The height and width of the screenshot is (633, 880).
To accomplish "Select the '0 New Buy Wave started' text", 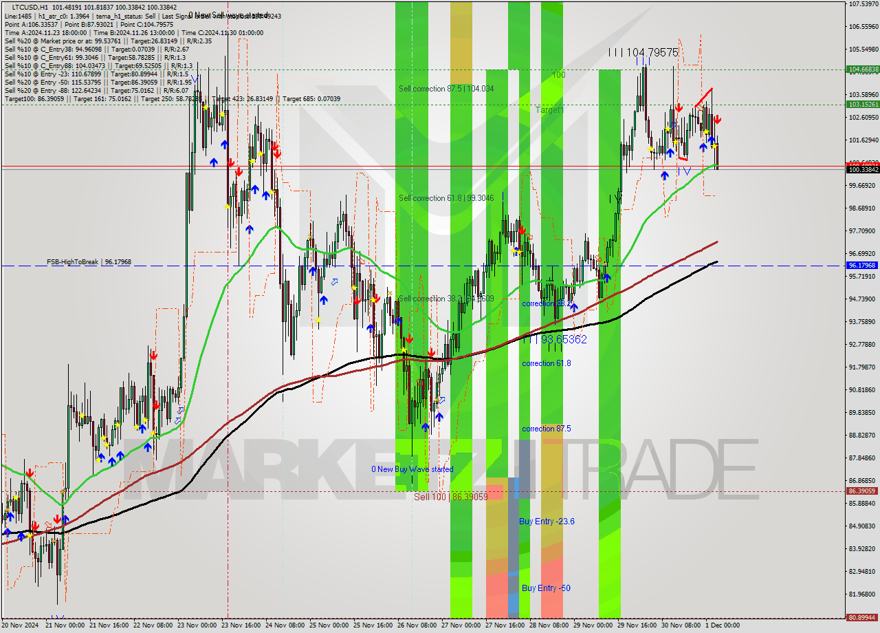I will point(412,469).
